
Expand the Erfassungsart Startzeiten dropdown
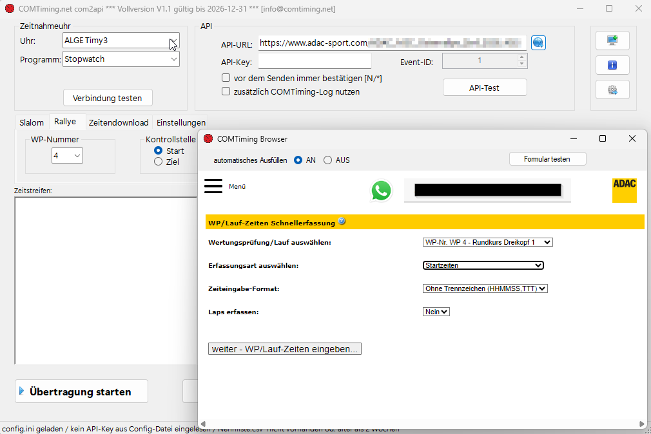(483, 265)
